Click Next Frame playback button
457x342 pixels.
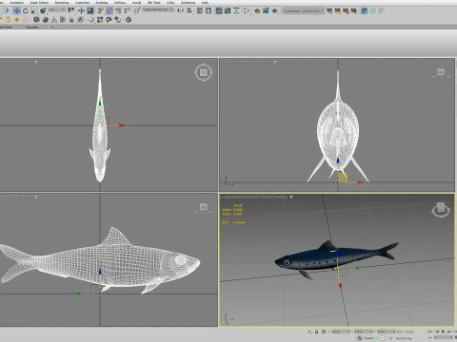click(x=449, y=332)
